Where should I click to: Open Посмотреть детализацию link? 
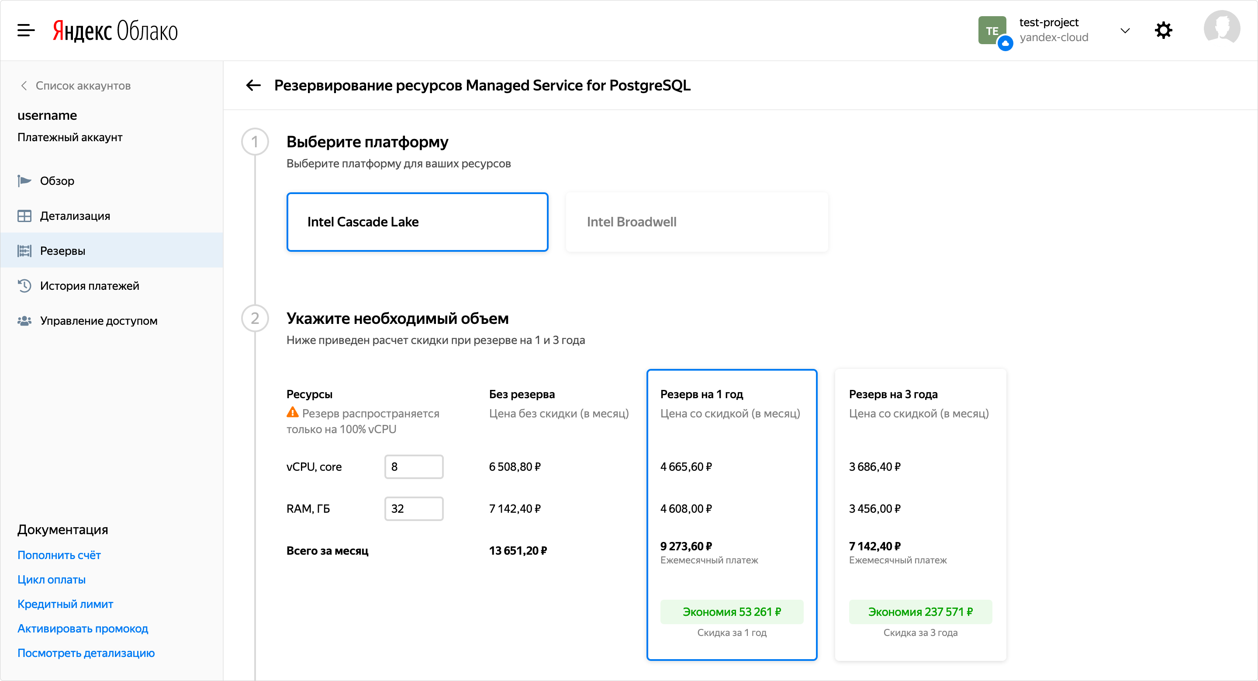pyautogui.click(x=86, y=653)
